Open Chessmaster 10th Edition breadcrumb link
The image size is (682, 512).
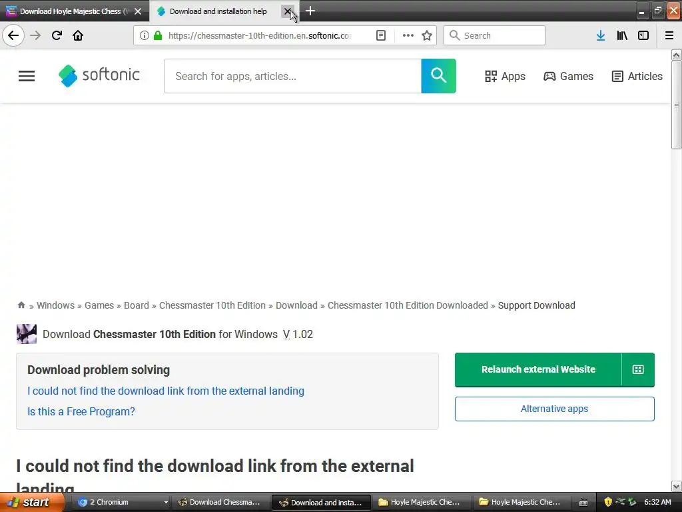tap(212, 305)
